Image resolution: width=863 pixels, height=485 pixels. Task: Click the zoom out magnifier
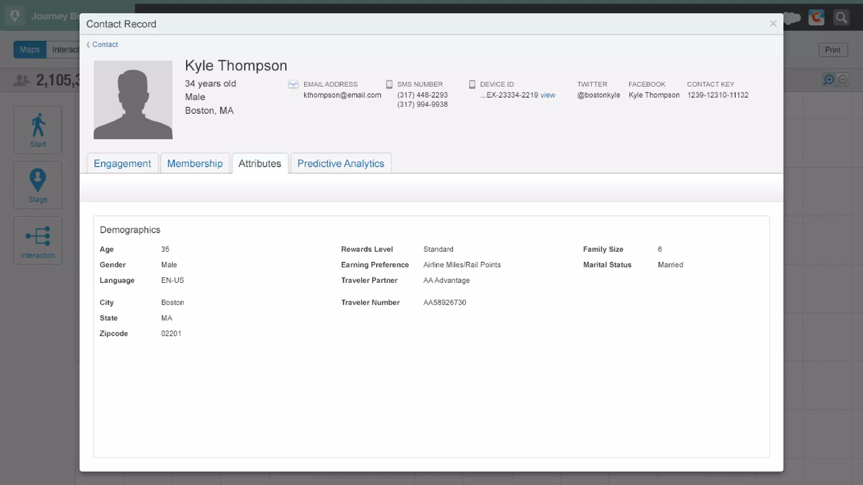[842, 80]
